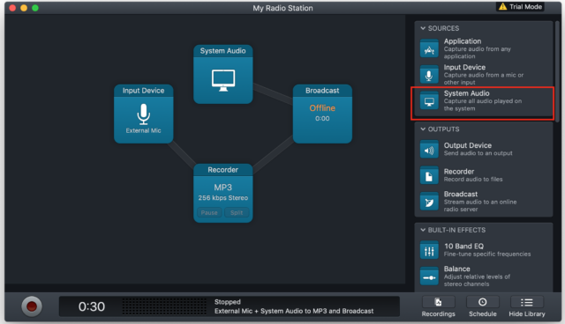The width and height of the screenshot is (565, 324).
Task: Select the System Audio block title
Action: click(x=223, y=51)
